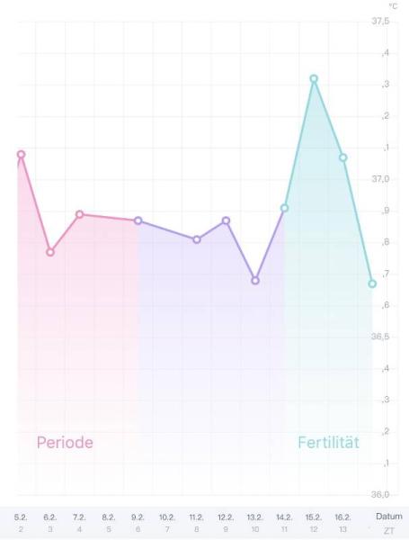Click the 36,5 temperature axis label
The image size is (409, 540).
tap(380, 337)
